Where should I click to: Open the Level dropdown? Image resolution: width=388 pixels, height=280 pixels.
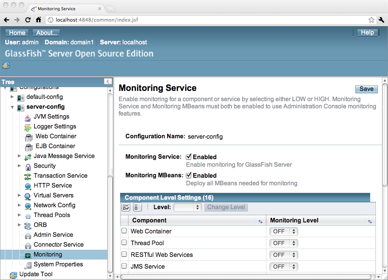tap(187, 207)
